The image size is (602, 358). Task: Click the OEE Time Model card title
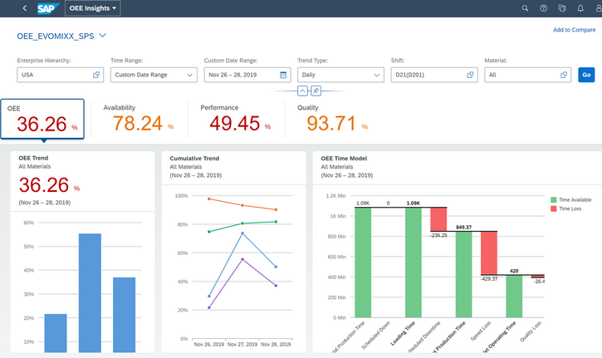pyautogui.click(x=344, y=159)
